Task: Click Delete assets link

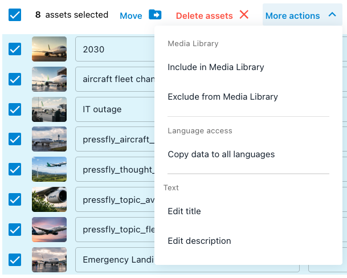Action: pyautogui.click(x=204, y=16)
